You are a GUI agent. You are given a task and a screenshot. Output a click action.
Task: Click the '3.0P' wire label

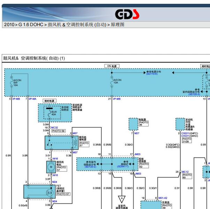[x=48, y=179]
